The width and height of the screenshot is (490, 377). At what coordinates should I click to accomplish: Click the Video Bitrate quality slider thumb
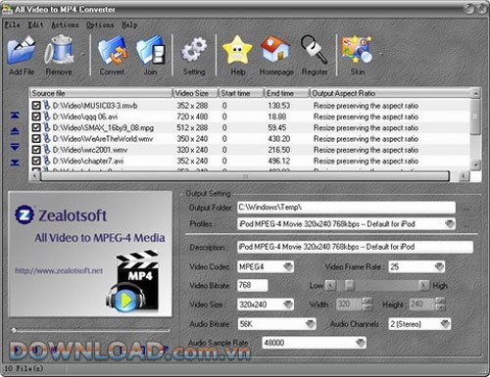click(x=349, y=286)
